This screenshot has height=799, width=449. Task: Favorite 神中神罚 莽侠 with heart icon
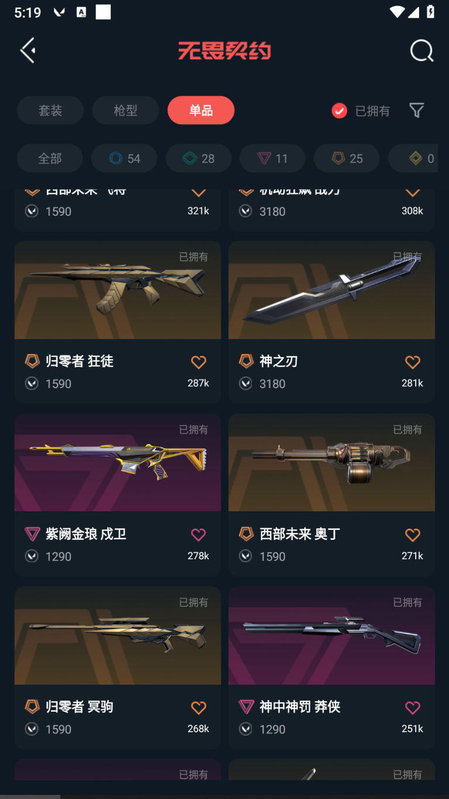point(413,708)
